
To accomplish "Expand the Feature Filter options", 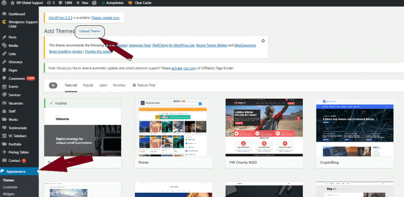I will pos(144,85).
